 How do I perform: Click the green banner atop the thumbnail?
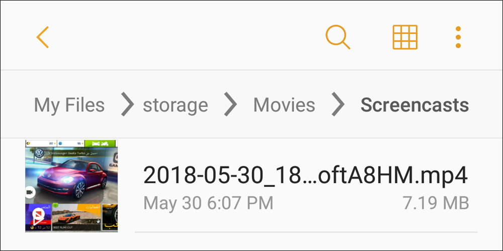pyautogui.click(x=101, y=143)
